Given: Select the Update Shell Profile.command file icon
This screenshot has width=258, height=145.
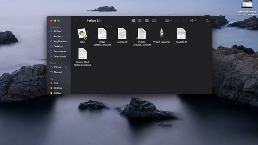Looking at the screenshot, I should (82, 54).
